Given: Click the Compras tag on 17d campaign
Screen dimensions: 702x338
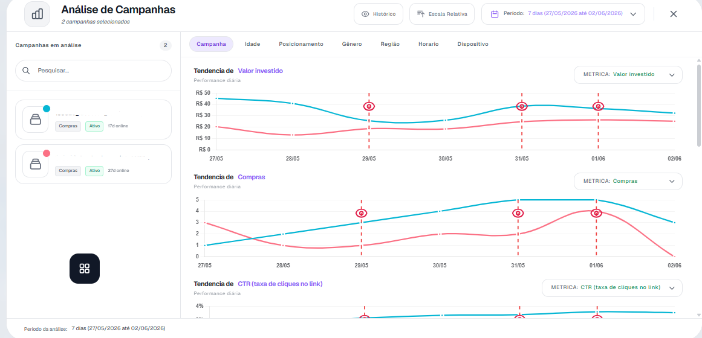Looking at the screenshot, I should pos(68,126).
